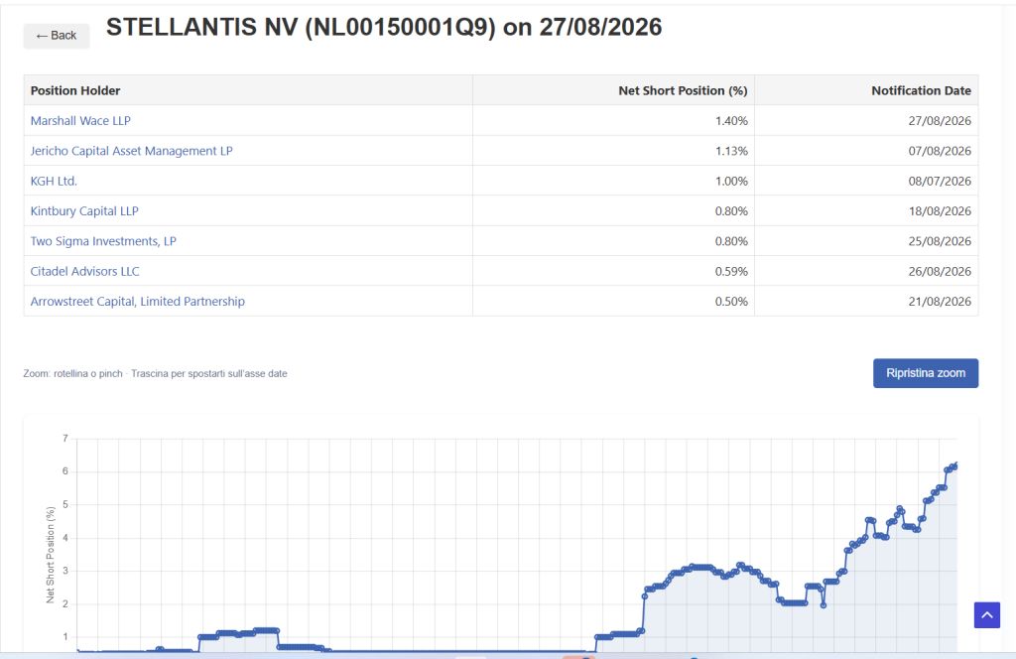Screen dimensions: 1016x659
Task: Select notification date 18/08/2026
Action: tap(940, 211)
